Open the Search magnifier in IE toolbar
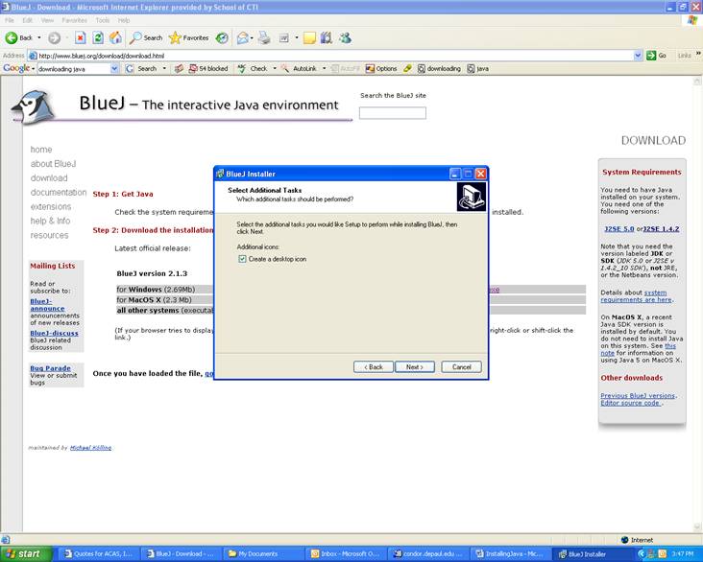This screenshot has height=562, width=703. [135, 38]
